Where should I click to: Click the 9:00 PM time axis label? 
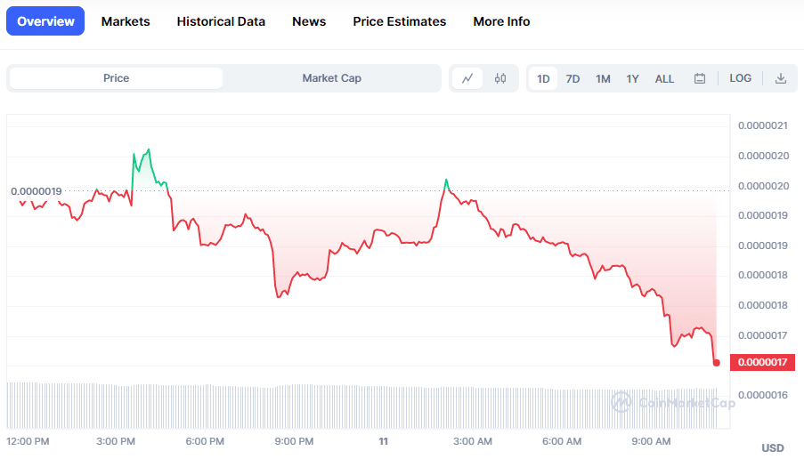tap(295, 441)
